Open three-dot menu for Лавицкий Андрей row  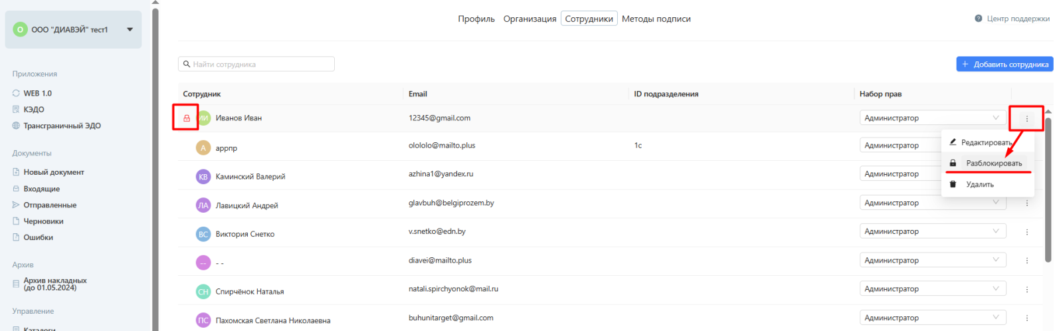point(1026,203)
